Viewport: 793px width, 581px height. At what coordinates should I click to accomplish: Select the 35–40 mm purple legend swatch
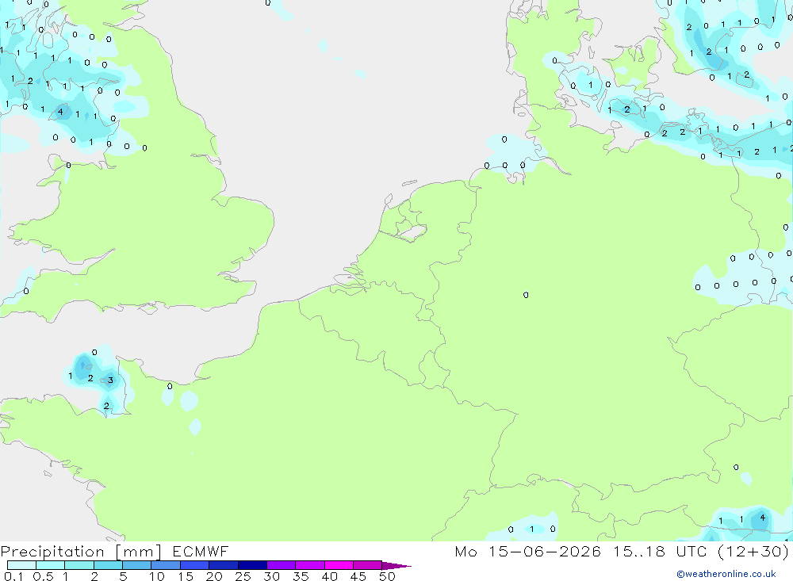(310, 565)
